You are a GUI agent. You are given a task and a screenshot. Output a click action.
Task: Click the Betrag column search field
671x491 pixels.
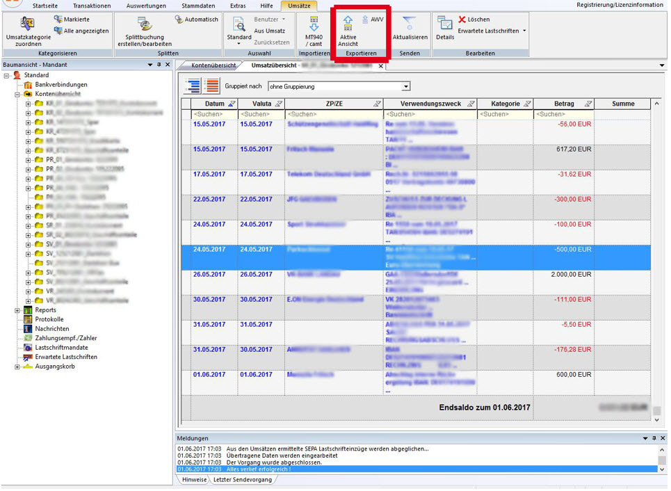(564, 114)
